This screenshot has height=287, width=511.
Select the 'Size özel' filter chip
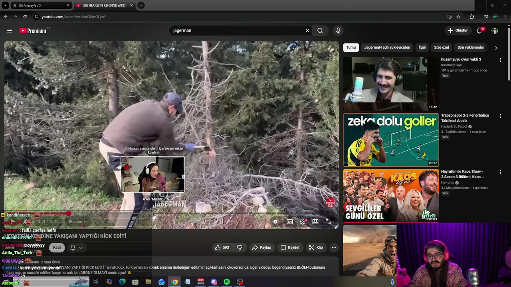pos(441,47)
